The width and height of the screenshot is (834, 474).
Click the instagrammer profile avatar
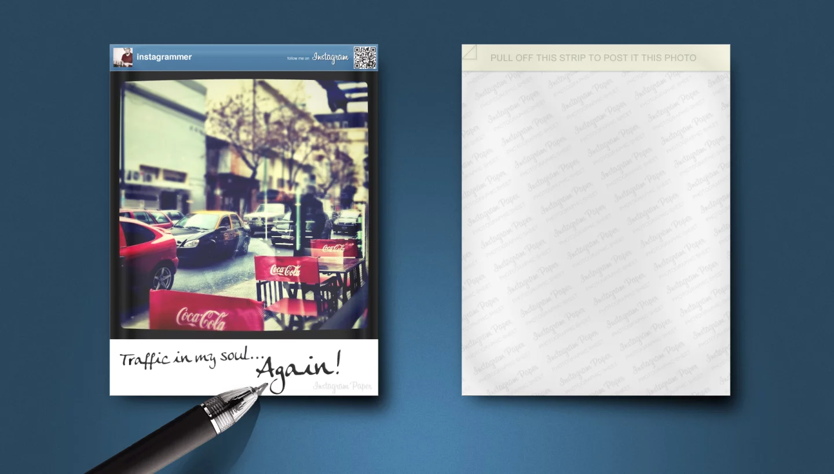coord(123,57)
